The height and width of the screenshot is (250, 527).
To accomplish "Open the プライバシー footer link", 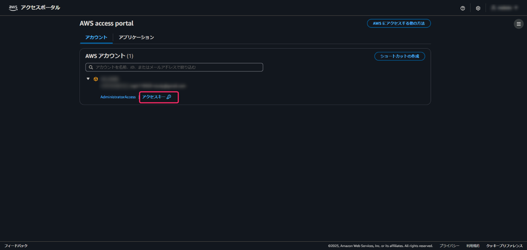I will point(449,246).
